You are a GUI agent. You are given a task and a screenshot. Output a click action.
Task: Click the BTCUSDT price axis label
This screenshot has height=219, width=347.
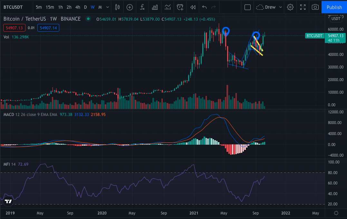point(314,36)
